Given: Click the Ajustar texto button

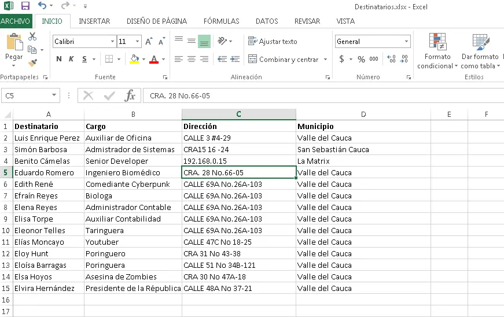Looking at the screenshot, I should click(x=273, y=42).
